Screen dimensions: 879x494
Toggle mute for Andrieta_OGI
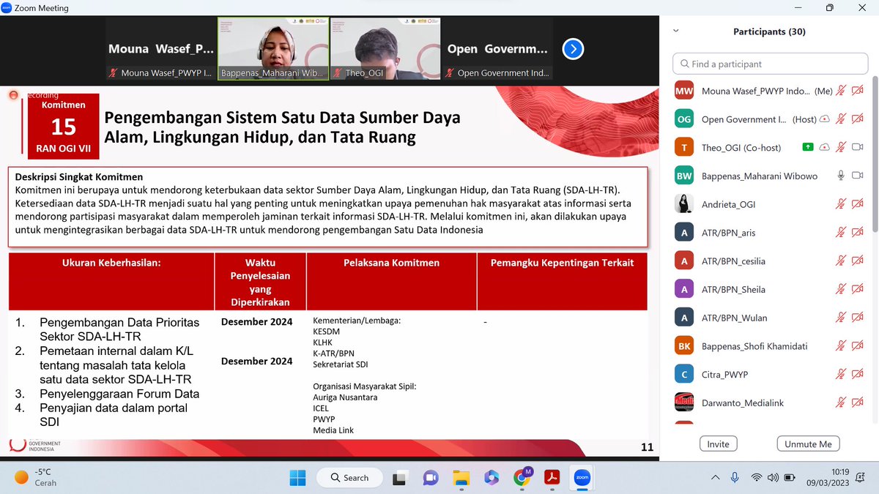pos(842,203)
